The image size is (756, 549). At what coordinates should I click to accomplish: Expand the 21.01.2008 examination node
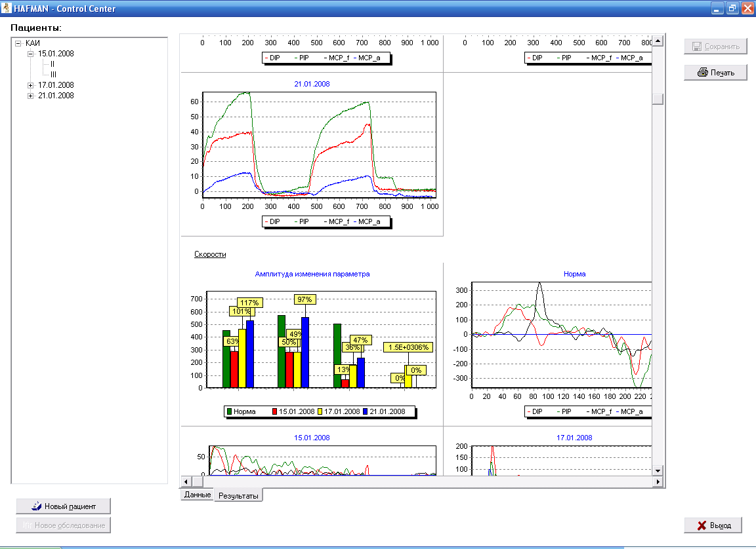coord(30,96)
